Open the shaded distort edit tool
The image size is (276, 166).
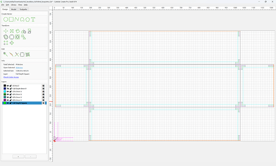28,55
